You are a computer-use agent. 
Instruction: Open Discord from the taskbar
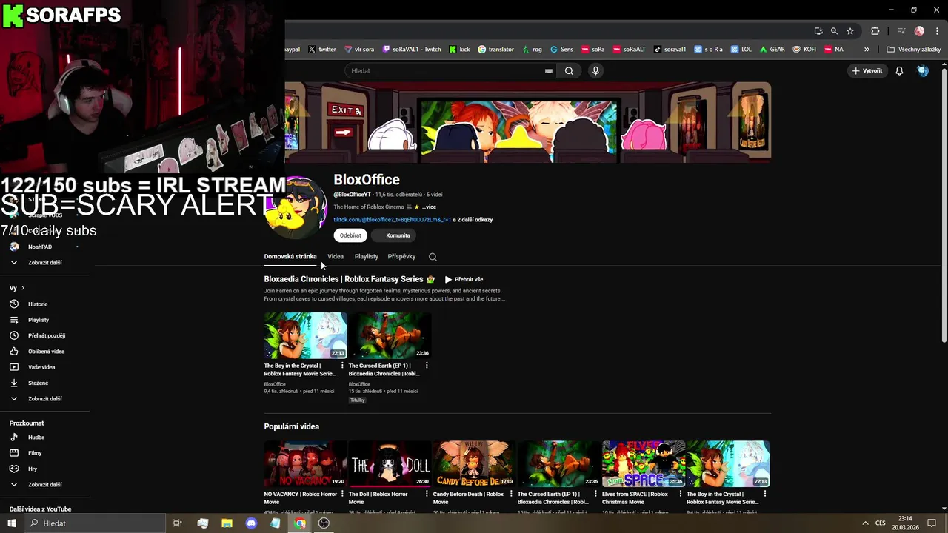(251, 523)
